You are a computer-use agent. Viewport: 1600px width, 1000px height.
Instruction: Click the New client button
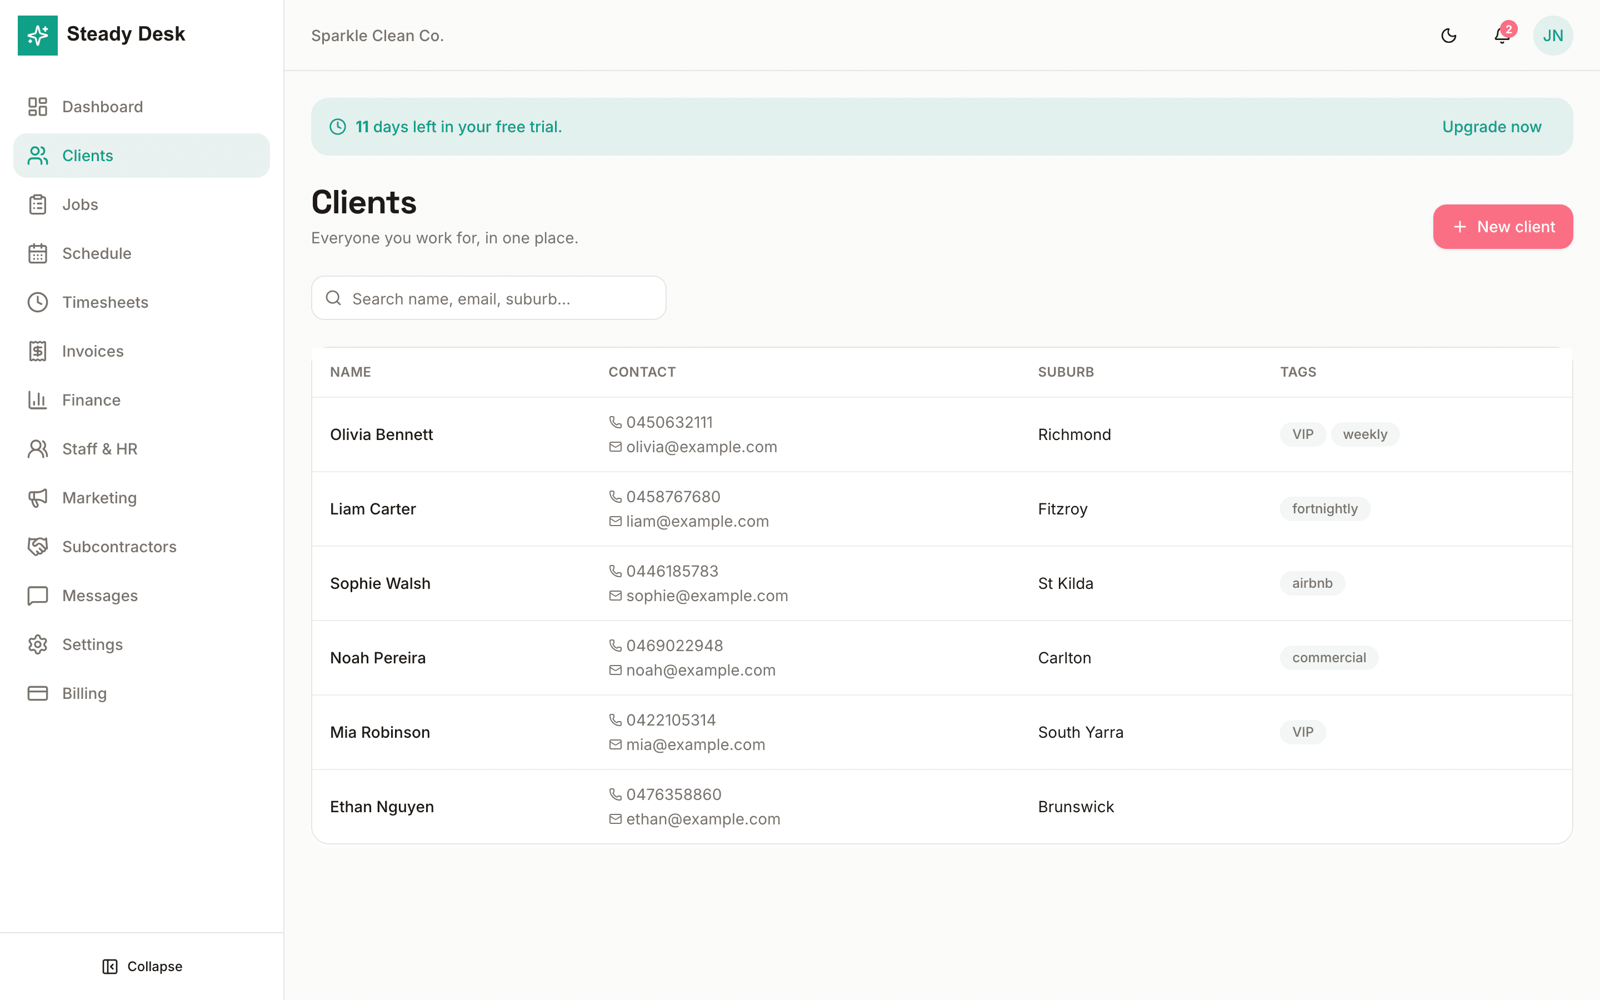[1503, 227]
